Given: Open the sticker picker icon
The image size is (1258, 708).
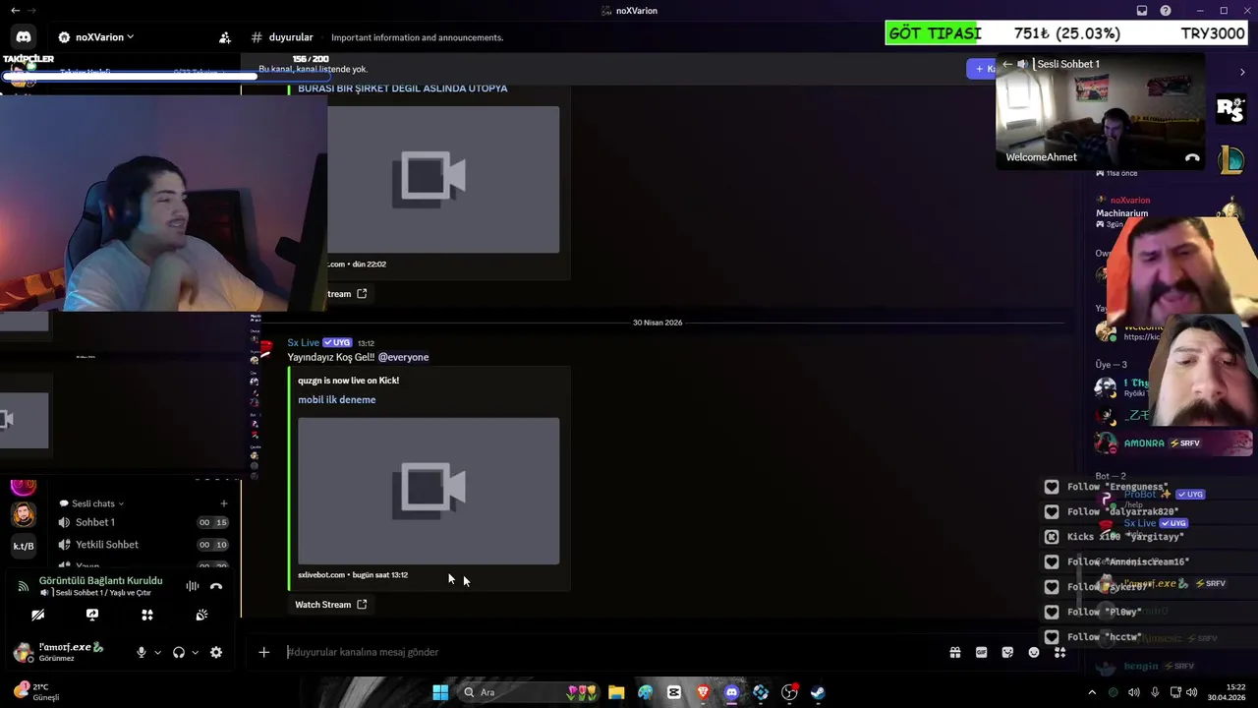Looking at the screenshot, I should (x=1007, y=652).
